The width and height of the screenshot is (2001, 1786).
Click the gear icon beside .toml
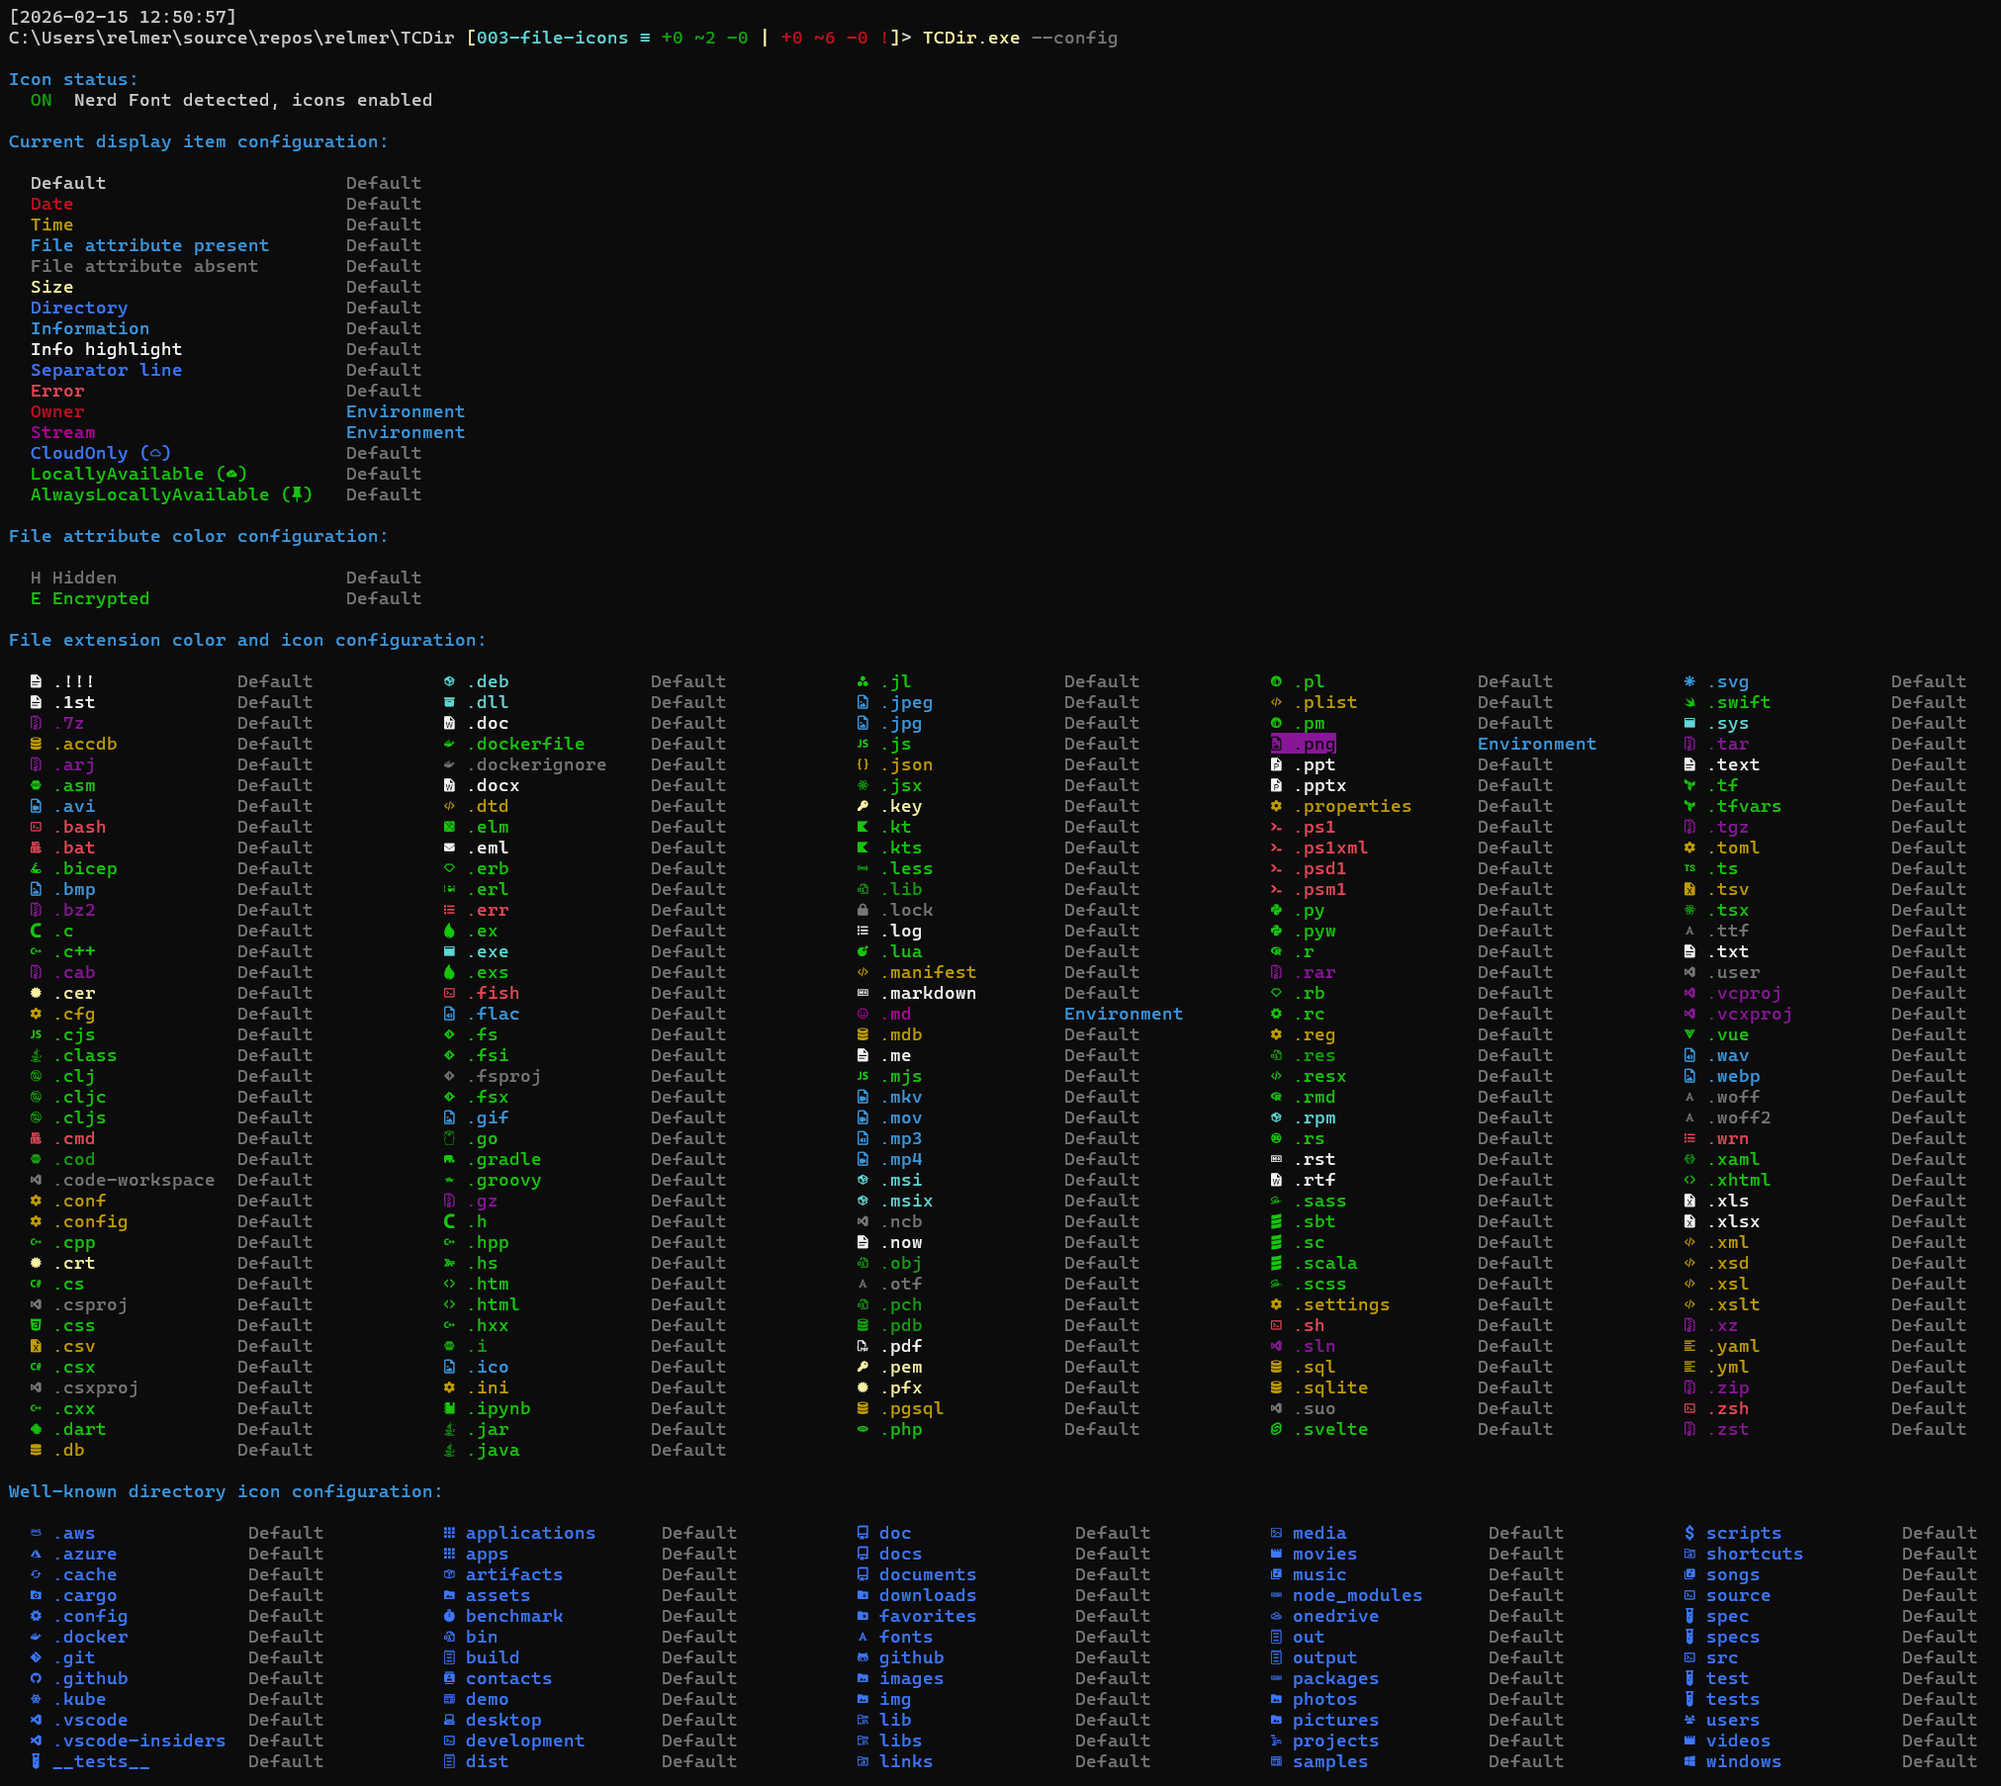coord(1689,848)
